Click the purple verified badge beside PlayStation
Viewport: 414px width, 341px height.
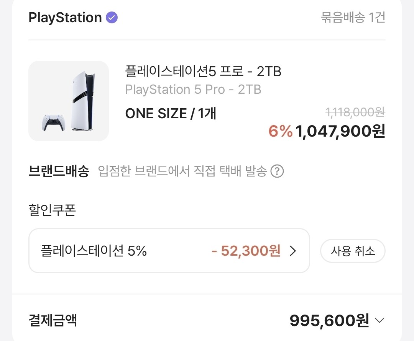point(112,18)
